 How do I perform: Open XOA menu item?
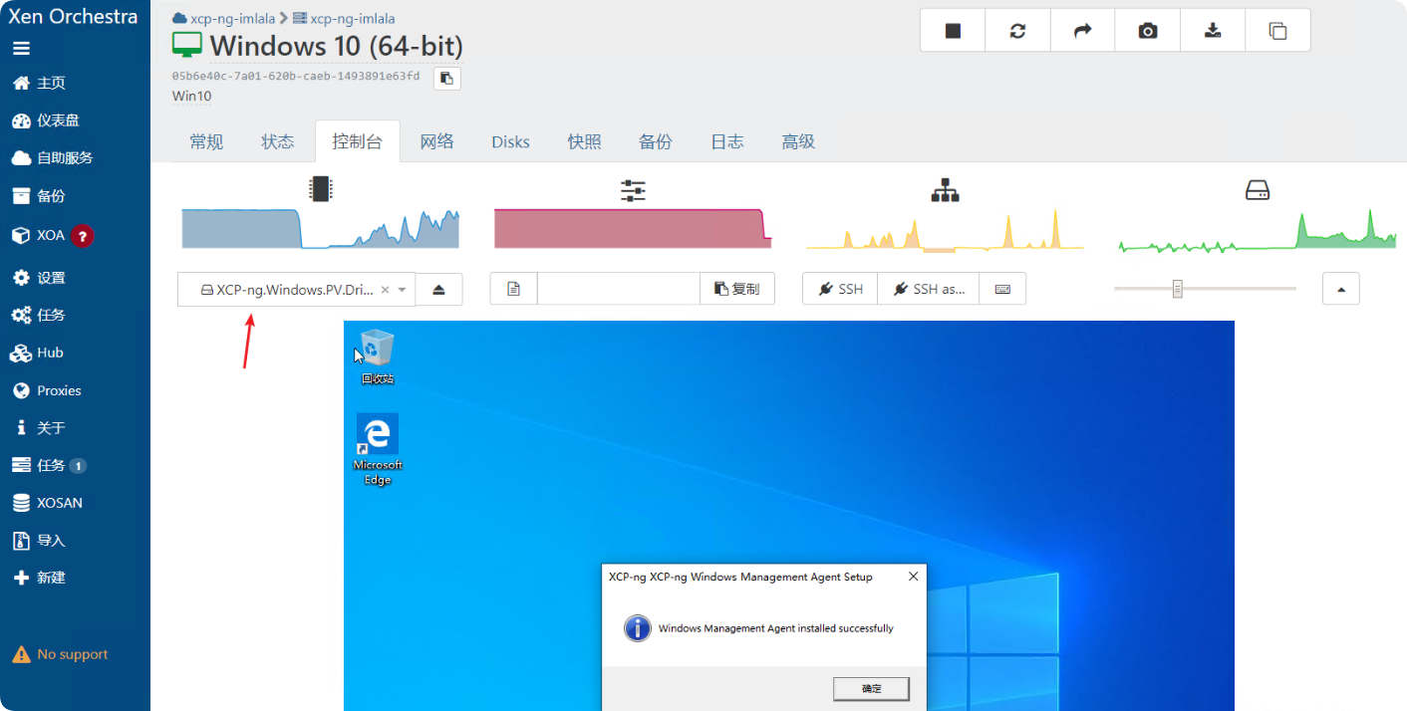point(39,236)
